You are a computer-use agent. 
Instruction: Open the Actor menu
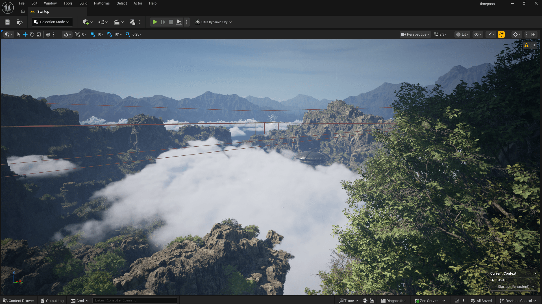pos(138,3)
